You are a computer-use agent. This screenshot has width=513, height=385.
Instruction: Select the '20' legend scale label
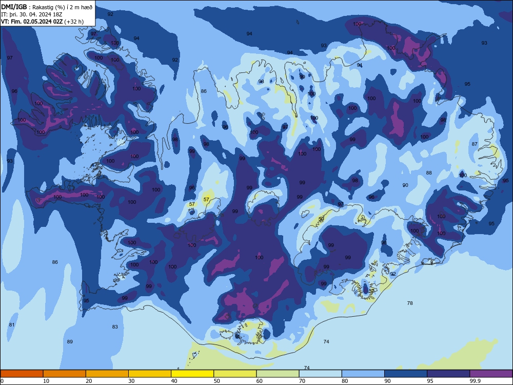[89, 381]
